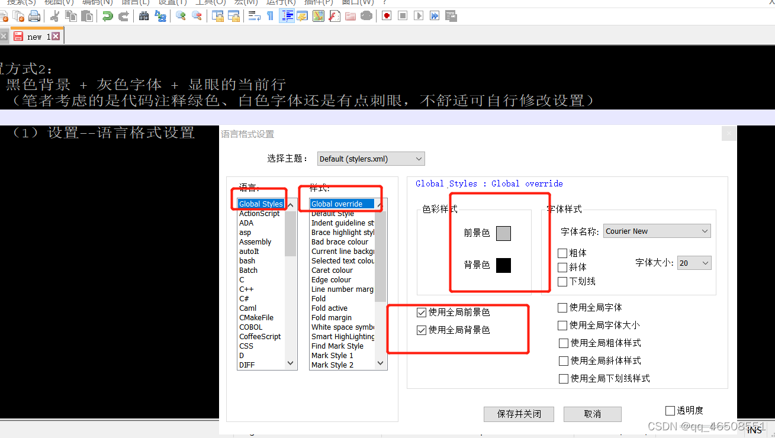Select the Find (binoculars) toolbar icon
775x438 pixels.
tap(144, 16)
